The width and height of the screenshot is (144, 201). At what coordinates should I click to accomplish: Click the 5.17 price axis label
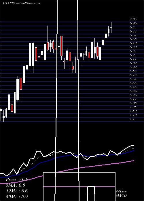[133, 99]
